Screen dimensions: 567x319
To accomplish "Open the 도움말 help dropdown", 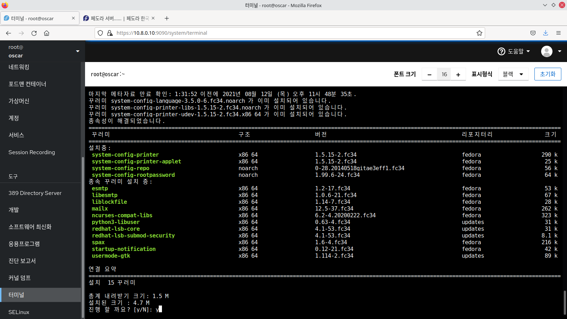I will point(514,51).
